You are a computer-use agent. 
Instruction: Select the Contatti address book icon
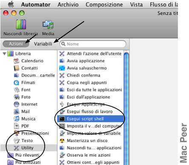16,68
